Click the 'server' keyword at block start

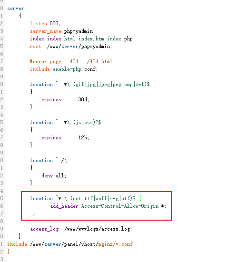click(x=15, y=9)
